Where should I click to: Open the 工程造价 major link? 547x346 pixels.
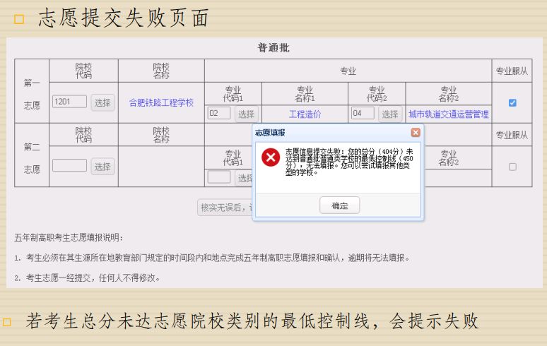tap(305, 114)
